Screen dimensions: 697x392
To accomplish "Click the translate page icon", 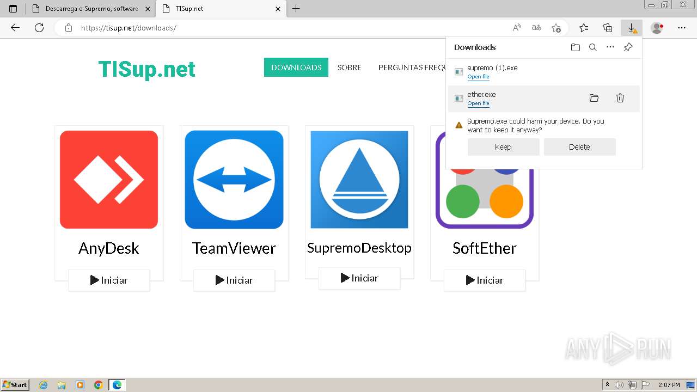I will (536, 28).
